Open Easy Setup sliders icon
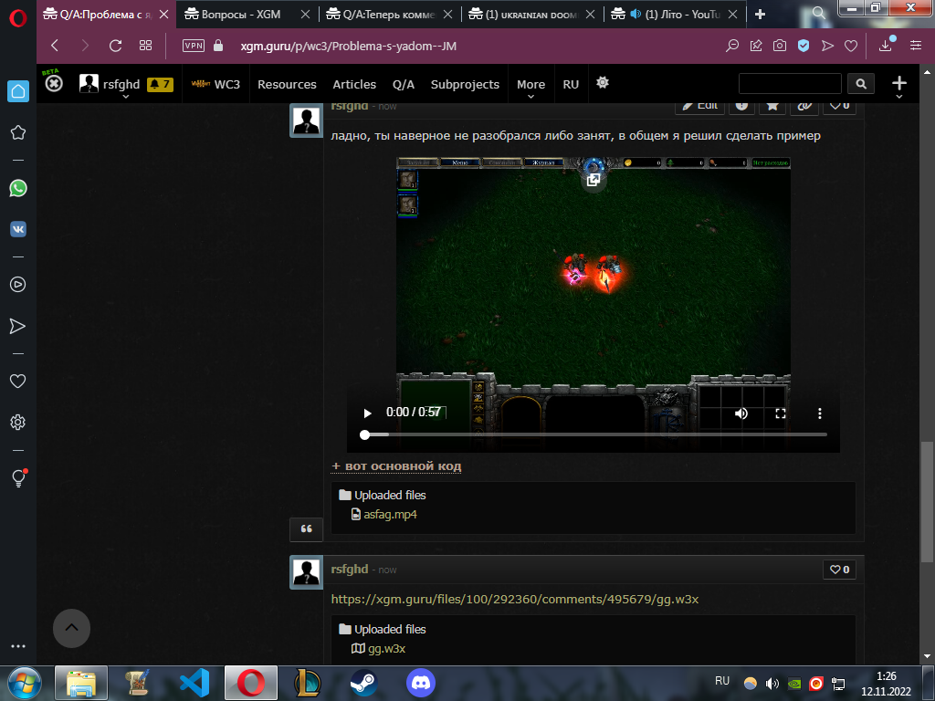935x701 pixels. 915,46
